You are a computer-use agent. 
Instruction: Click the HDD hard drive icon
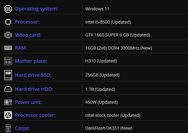[x=8, y=89]
